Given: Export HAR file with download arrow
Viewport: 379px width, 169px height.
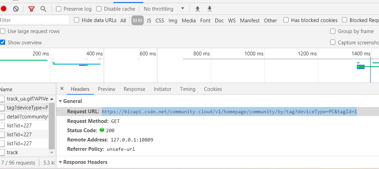Looking at the screenshot, I should [209, 9].
